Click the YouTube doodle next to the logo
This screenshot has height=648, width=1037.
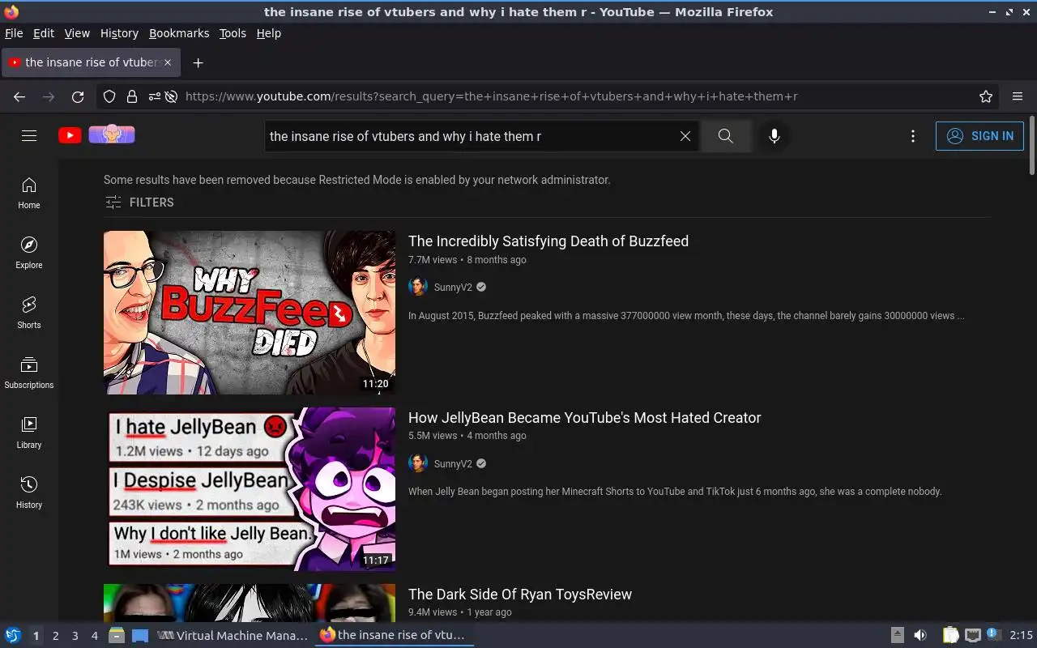(x=112, y=135)
